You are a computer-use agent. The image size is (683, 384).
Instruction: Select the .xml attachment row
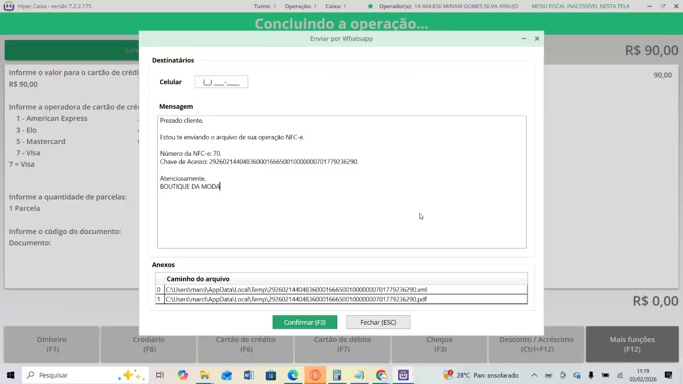pyautogui.click(x=341, y=290)
